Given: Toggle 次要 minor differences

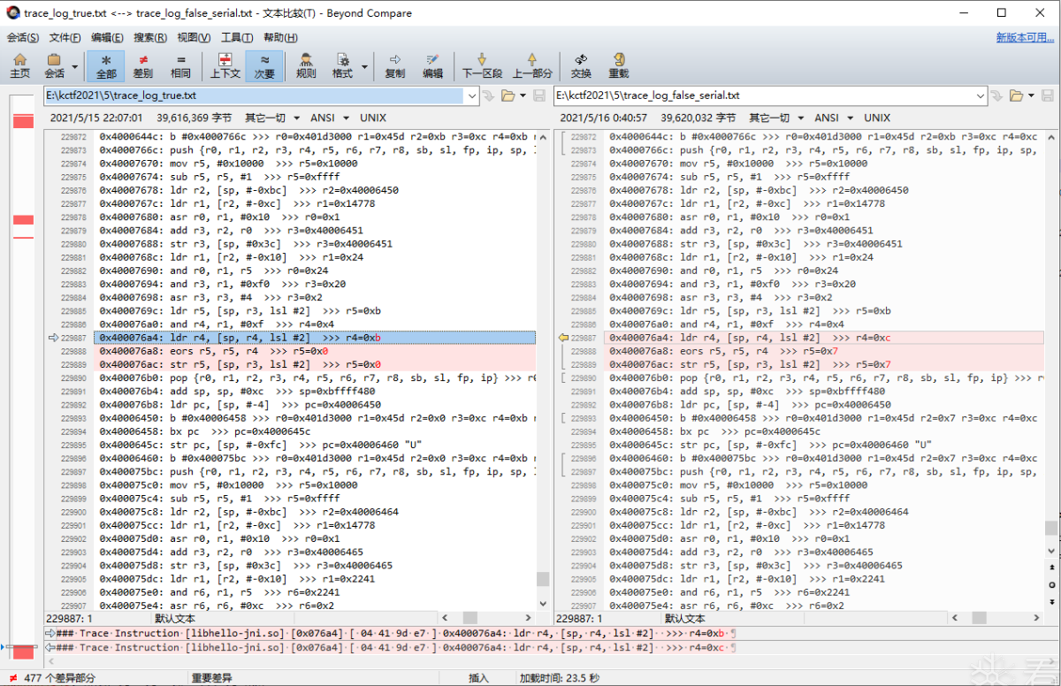Looking at the screenshot, I should point(264,66).
